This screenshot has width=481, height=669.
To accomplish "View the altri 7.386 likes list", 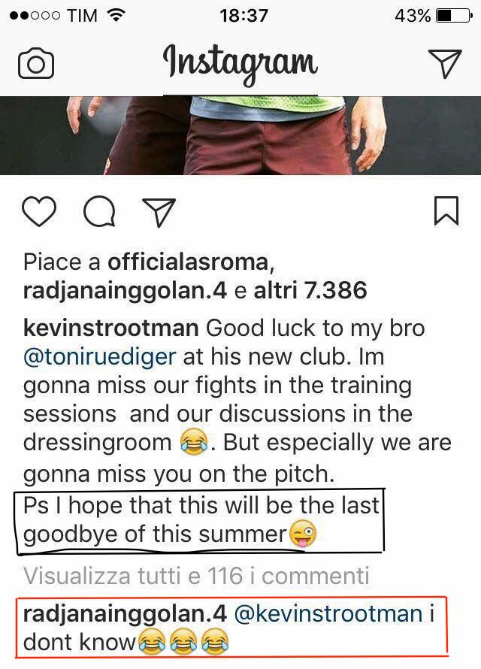I will coord(310,291).
